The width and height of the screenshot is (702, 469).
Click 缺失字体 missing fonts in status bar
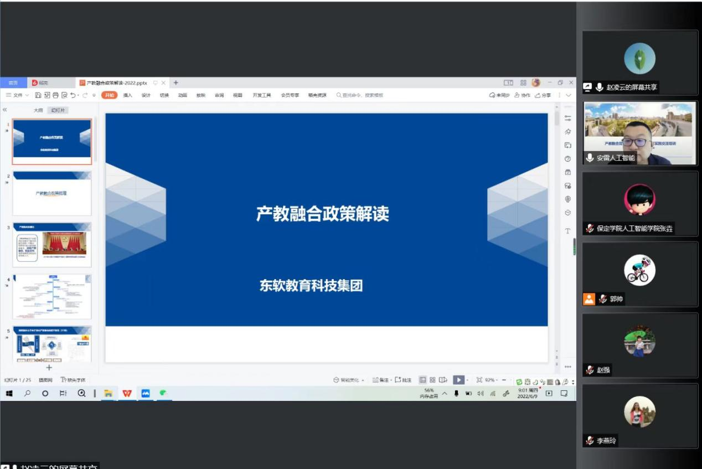click(x=73, y=380)
